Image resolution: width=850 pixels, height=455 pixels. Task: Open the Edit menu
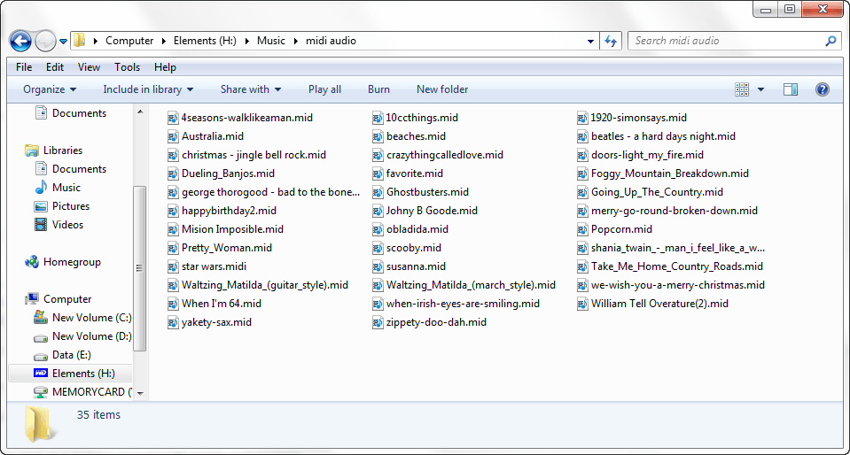tap(55, 67)
